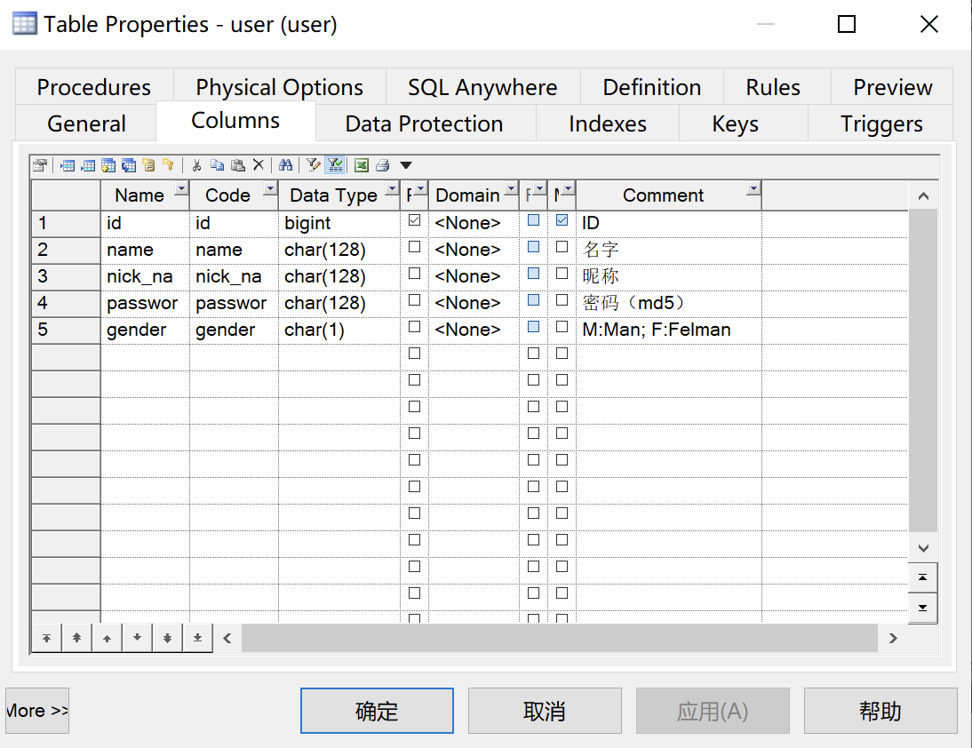The height and width of the screenshot is (748, 972).
Task: Click the cut (scissors) toolbar icon
Action: [x=197, y=165]
